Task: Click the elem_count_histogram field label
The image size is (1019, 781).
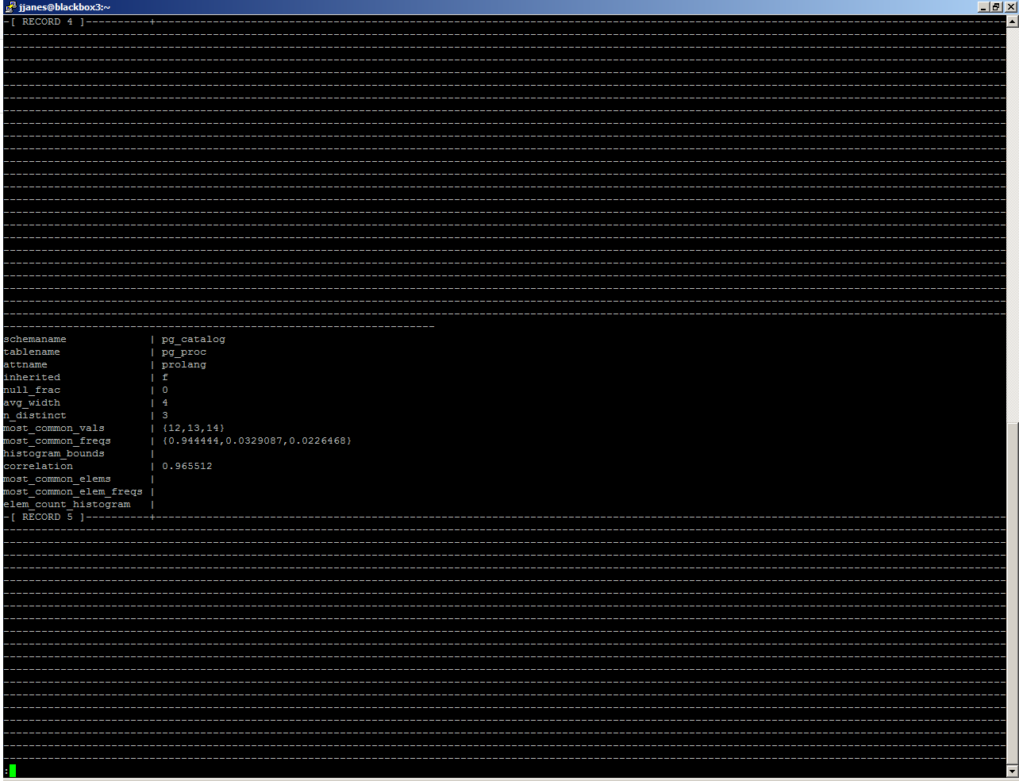Action: click(x=67, y=505)
